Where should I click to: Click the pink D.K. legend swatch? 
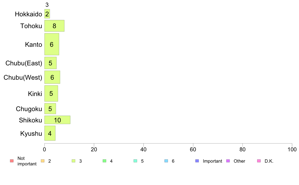point(259,161)
